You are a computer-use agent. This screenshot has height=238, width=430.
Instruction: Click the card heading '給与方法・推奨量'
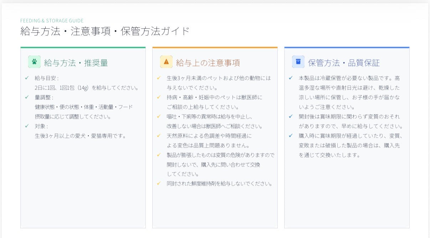[x=76, y=63]
